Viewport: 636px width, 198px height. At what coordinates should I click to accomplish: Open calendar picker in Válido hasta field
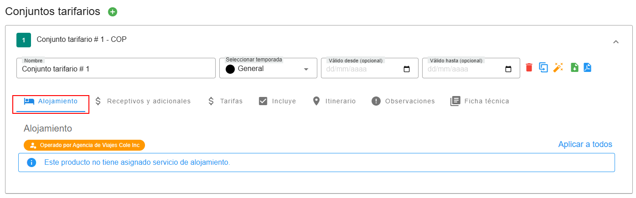tap(508, 69)
